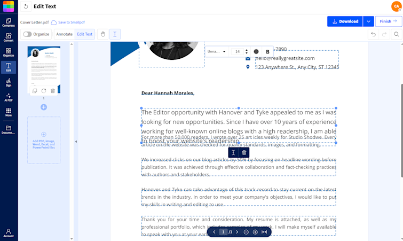
Task: Select the hand pan tool
Action: 103,34
